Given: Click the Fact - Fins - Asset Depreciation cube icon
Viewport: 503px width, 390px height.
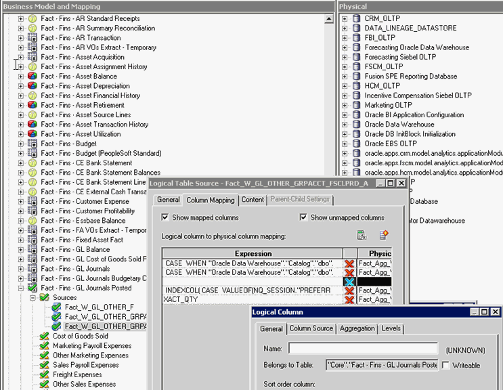Looking at the screenshot, I should [32, 86].
